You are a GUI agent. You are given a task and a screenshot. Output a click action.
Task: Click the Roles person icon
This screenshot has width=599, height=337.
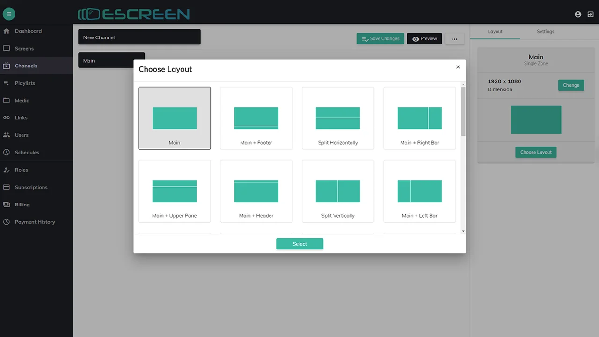tap(7, 170)
